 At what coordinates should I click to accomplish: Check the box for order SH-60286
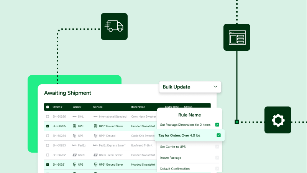tap(48, 116)
